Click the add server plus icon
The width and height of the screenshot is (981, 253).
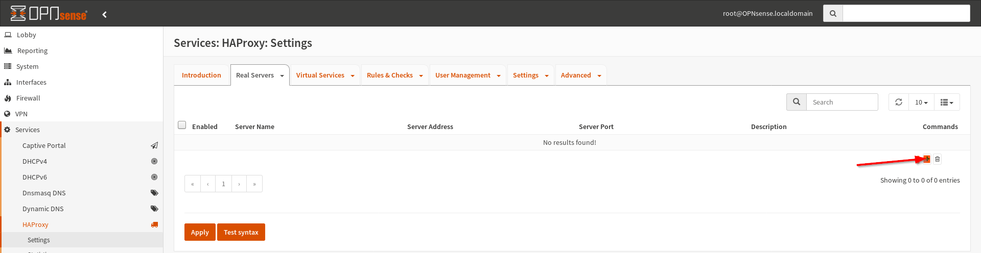pos(927,159)
